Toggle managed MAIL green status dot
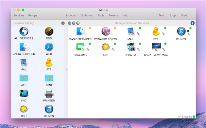This screenshot has width=206, height=128. [x=140, y=28]
